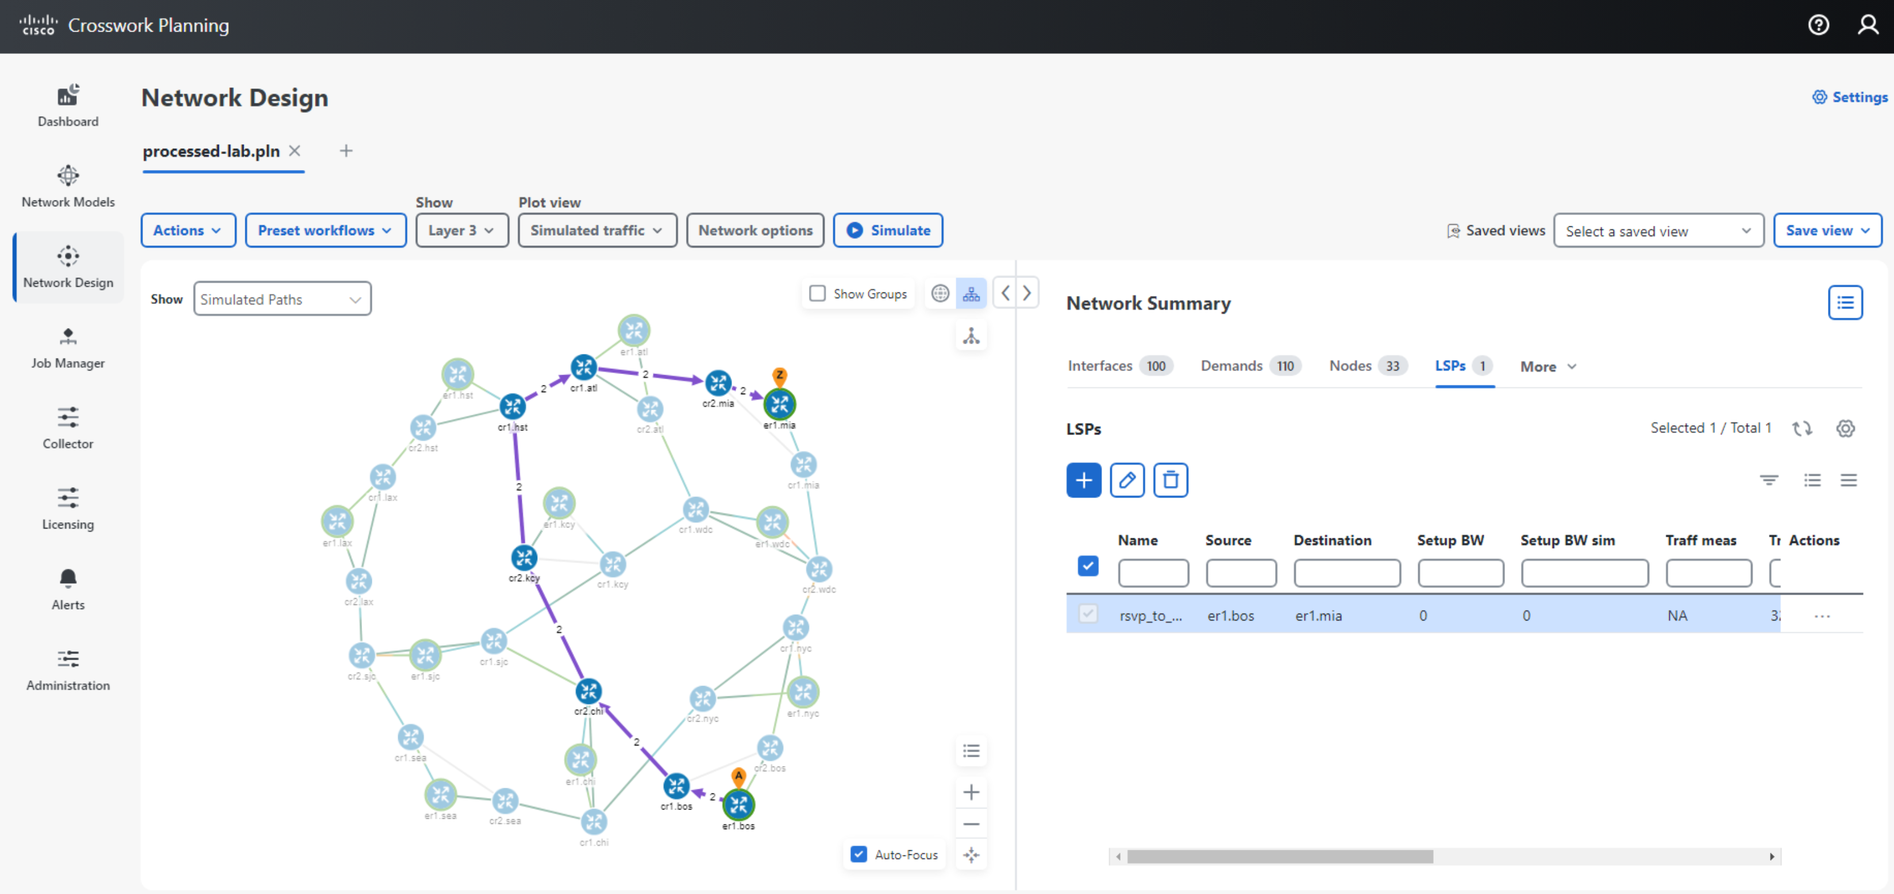1894x894 pixels.
Task: Open Settings link at top right
Action: click(1849, 97)
